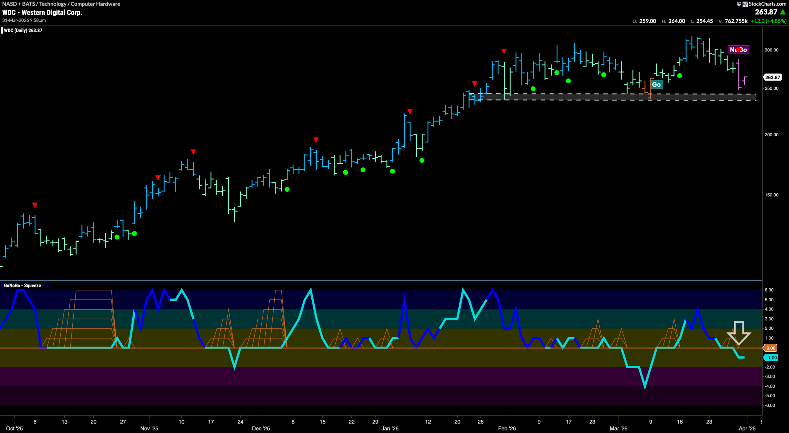
Task: Select the WDC (Daily) 263.87 legend
Action: (23, 30)
